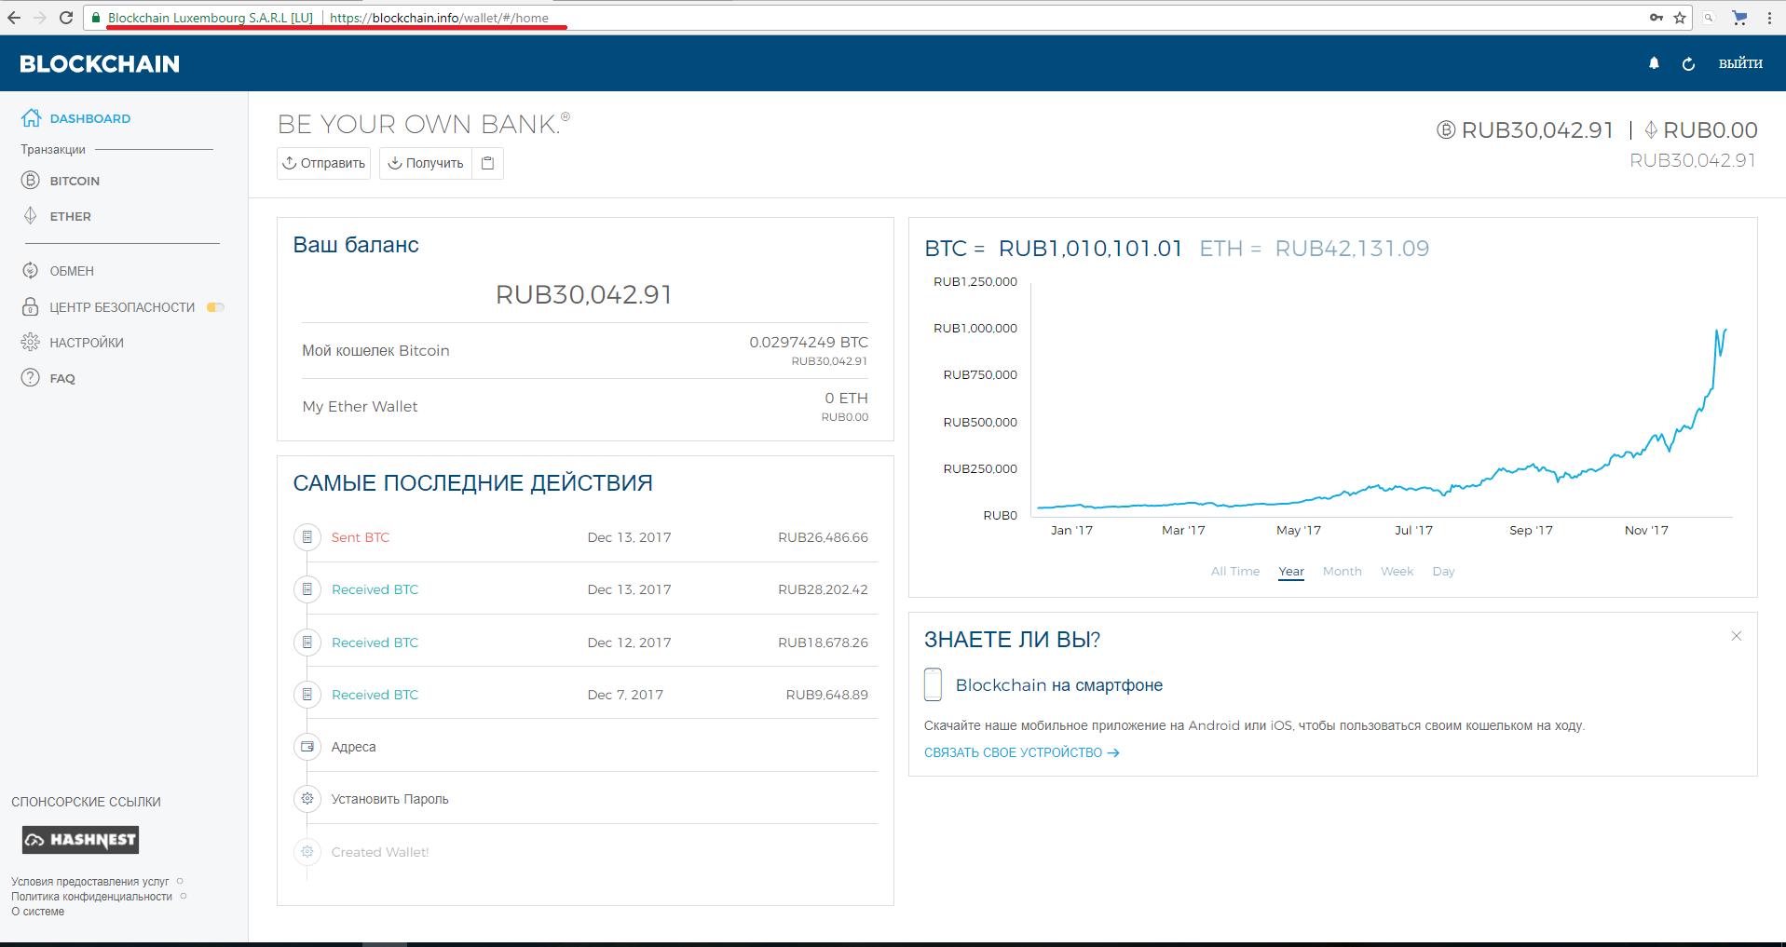Set chart range to All Time

(1234, 572)
